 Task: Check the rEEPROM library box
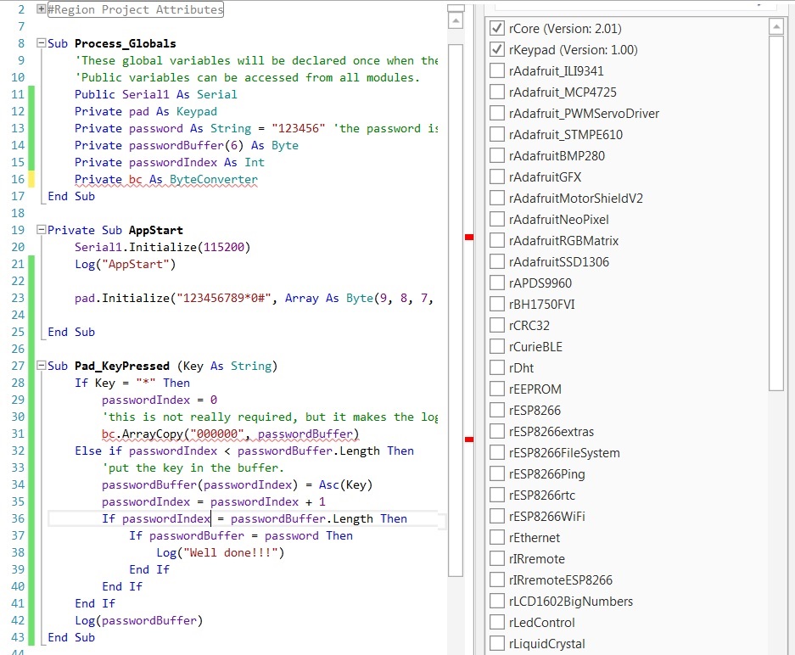point(497,389)
